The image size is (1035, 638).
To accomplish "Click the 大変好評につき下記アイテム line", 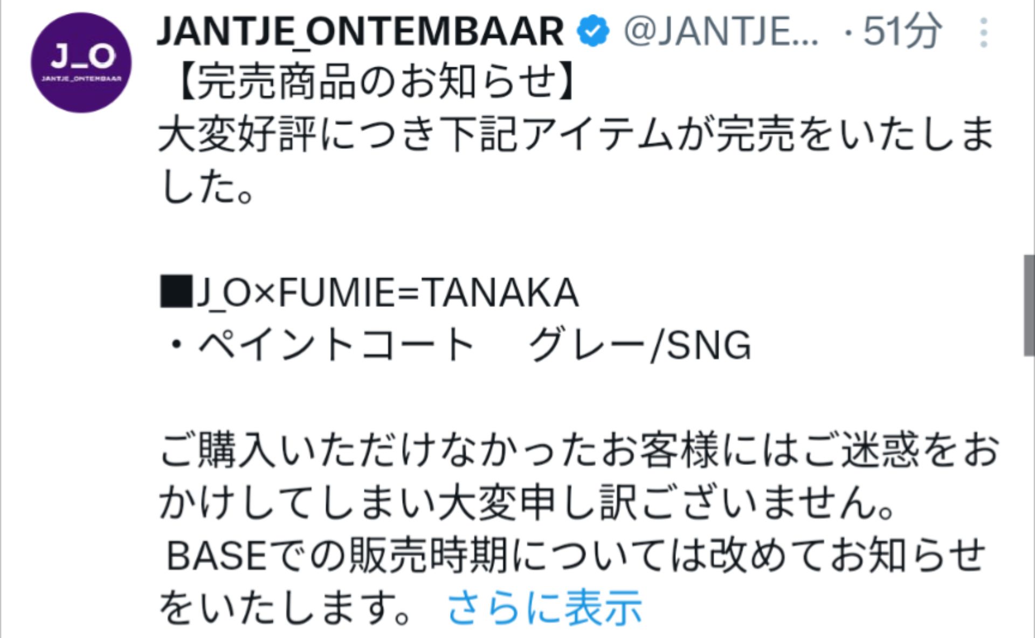I will (577, 134).
